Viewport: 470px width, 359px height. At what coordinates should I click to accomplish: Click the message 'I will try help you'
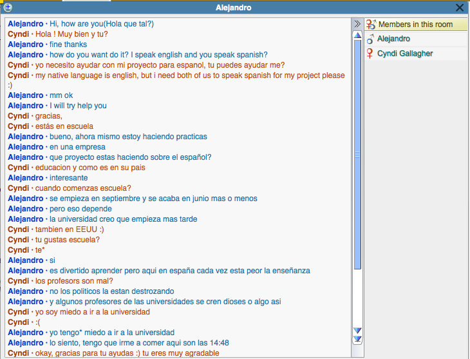pos(78,106)
